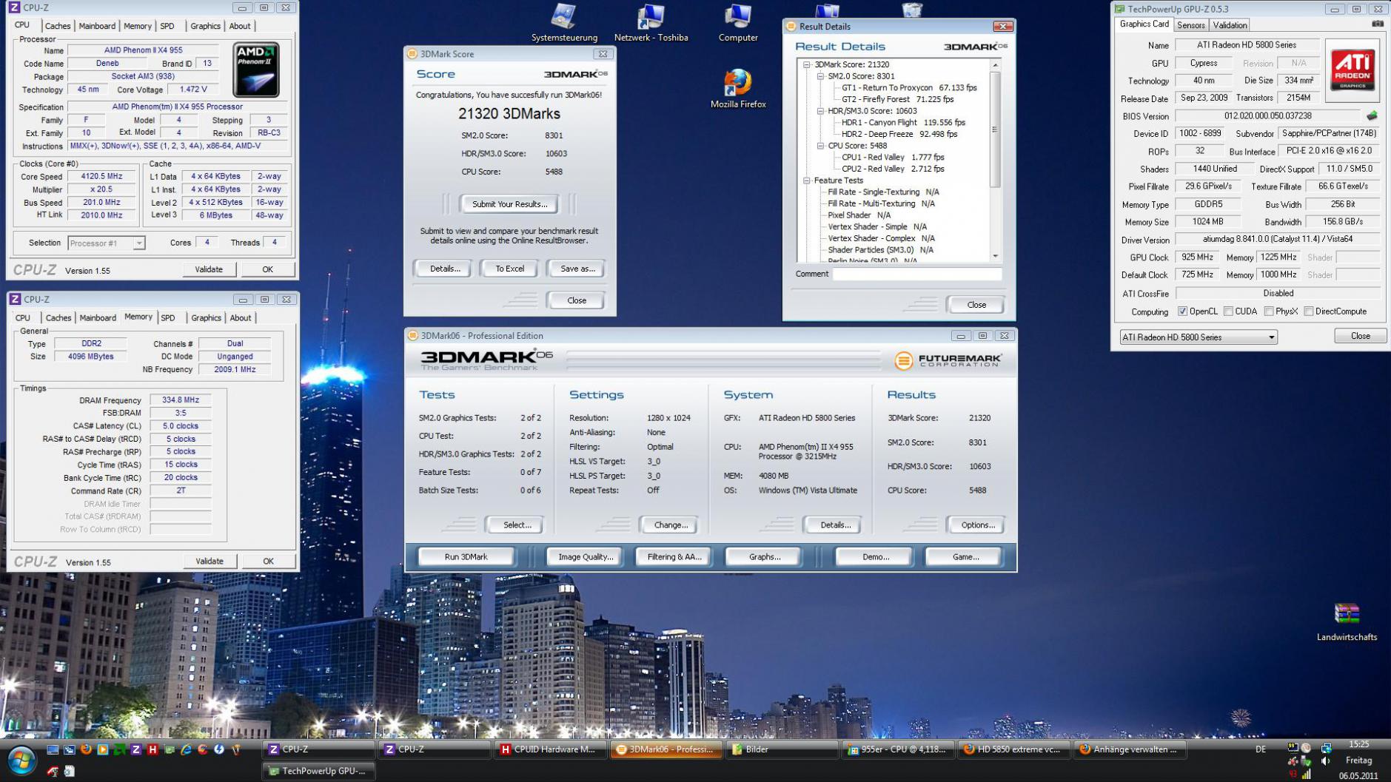The height and width of the screenshot is (782, 1391).
Task: Collapse the 3DMark Score: 21320 tree node
Action: [x=807, y=64]
